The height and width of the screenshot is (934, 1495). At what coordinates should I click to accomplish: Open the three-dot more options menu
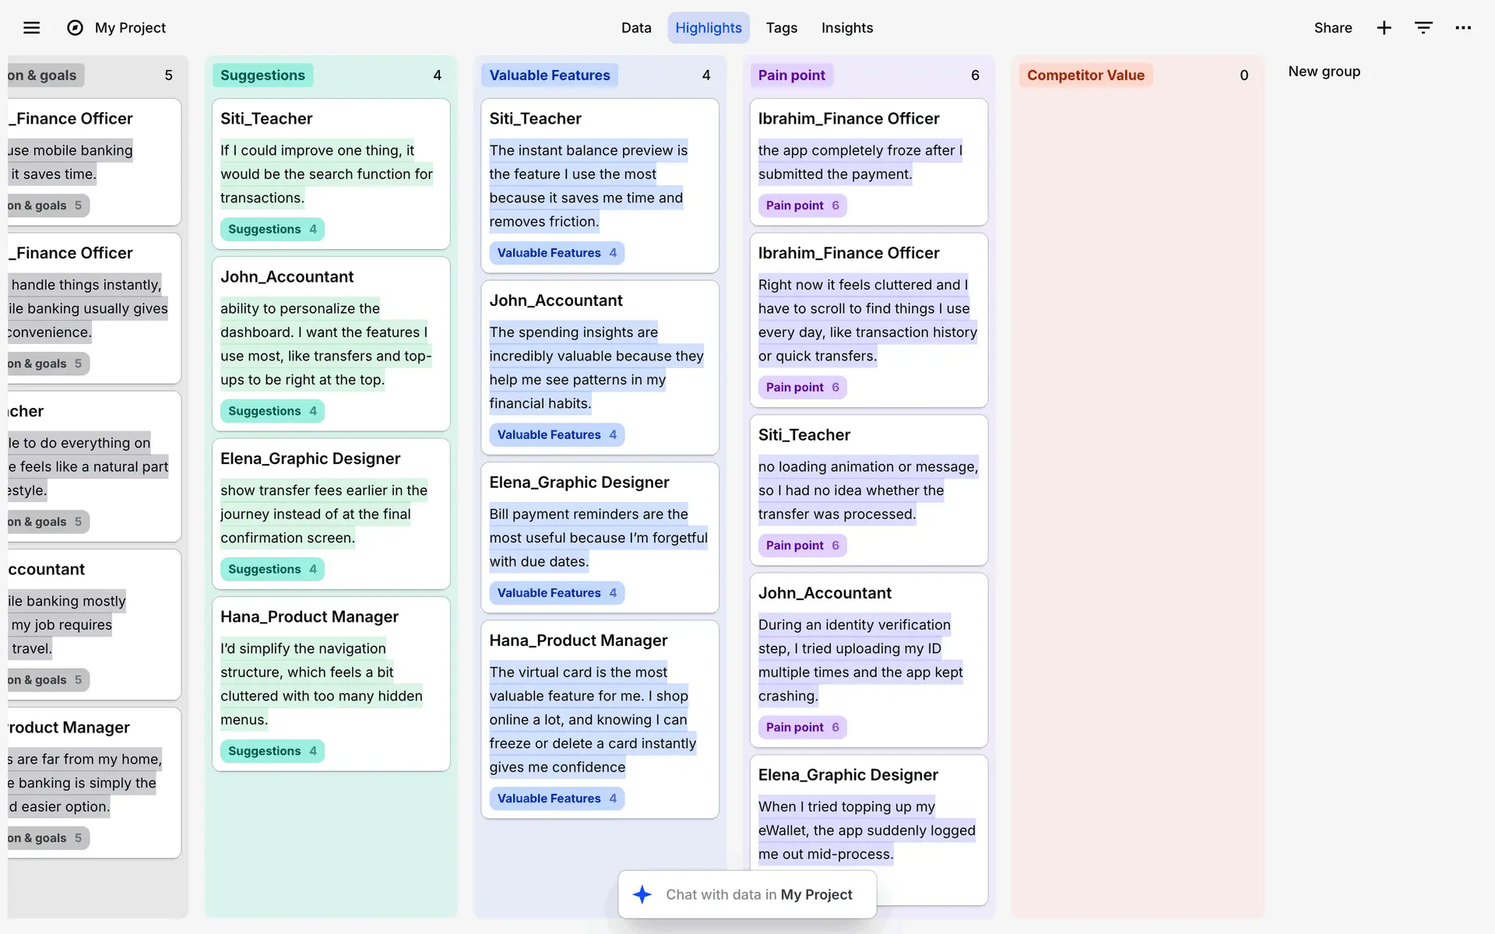(1463, 28)
